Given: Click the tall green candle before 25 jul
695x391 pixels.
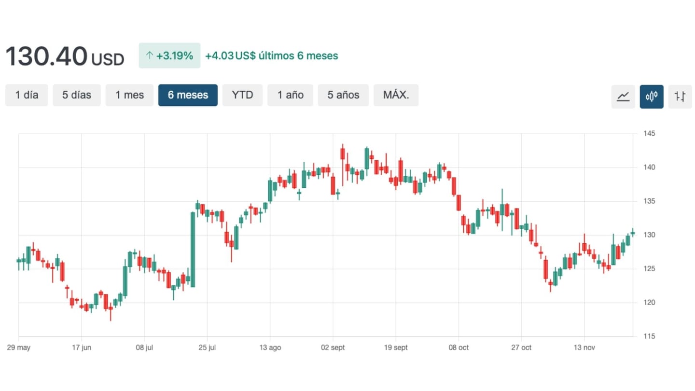Looking at the screenshot, I should tap(193, 249).
